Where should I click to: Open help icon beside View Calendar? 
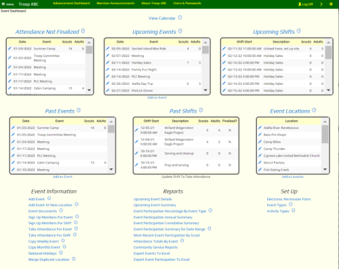point(180,18)
